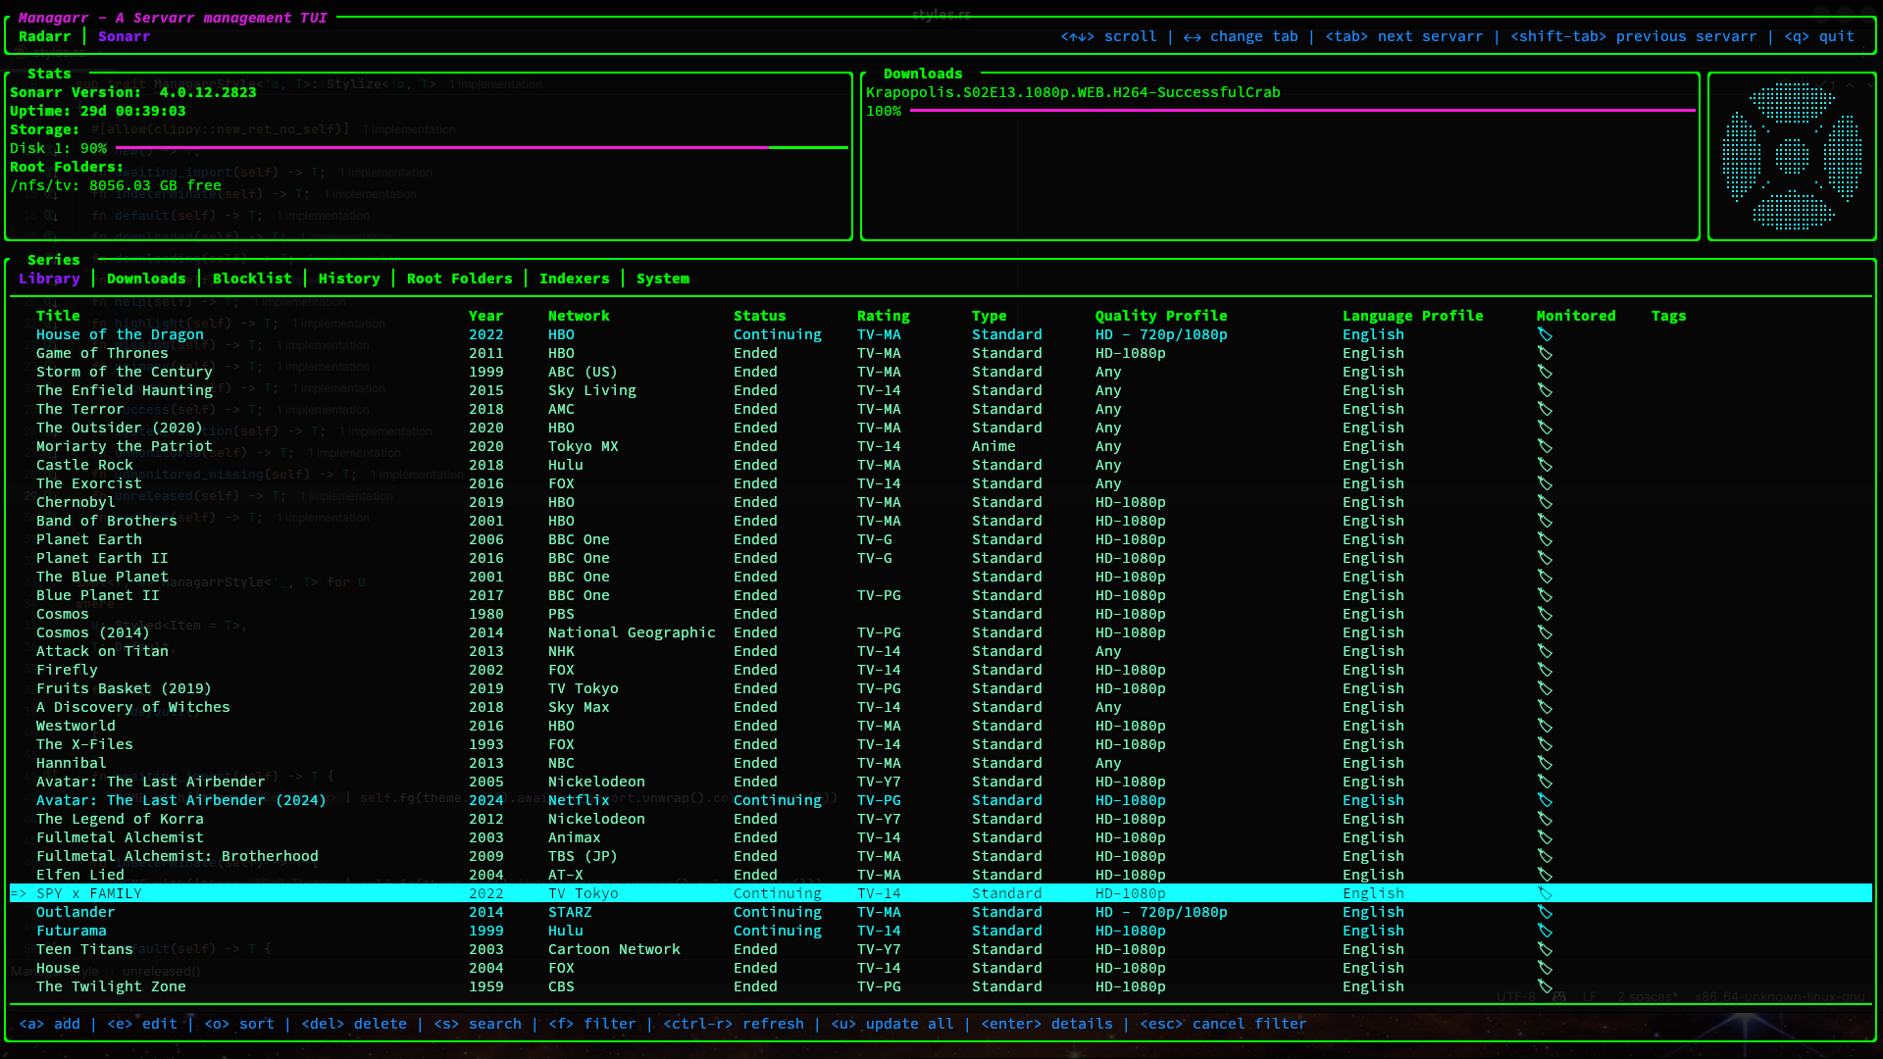
Task: Click the search action
Action: point(477,1023)
